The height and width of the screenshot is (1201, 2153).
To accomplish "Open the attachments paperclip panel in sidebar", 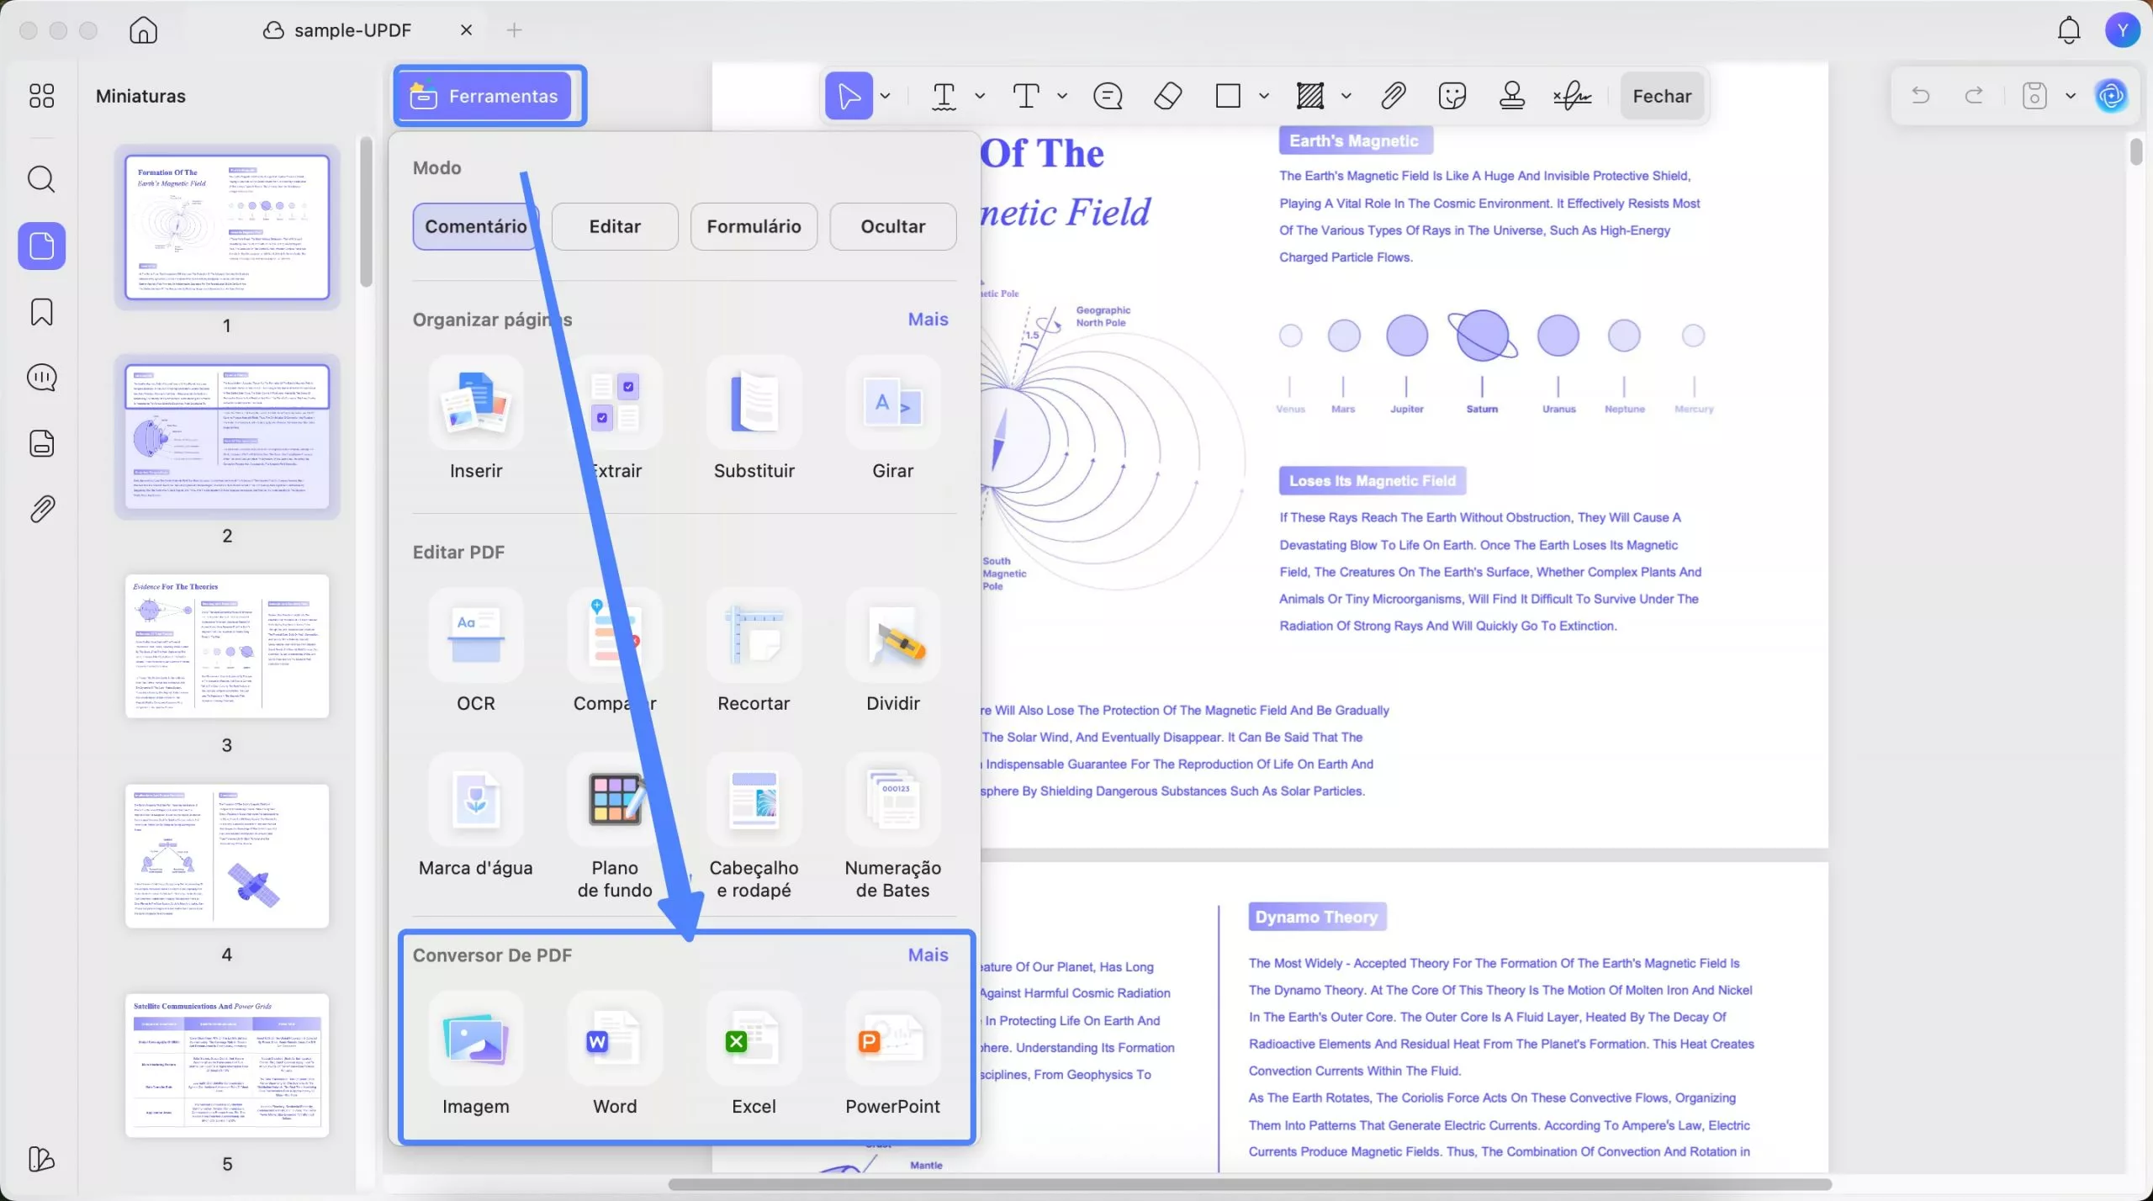I will pos(41,509).
